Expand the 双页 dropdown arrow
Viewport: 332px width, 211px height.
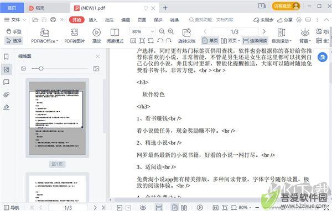[239, 41]
